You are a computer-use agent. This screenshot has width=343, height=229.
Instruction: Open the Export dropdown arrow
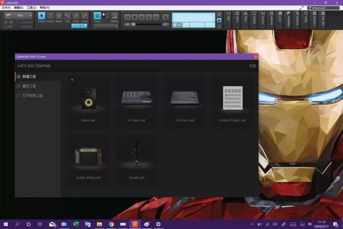pos(30,15)
